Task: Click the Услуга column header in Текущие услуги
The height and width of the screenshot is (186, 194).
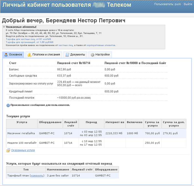Action: pyautogui.click(x=22, y=122)
